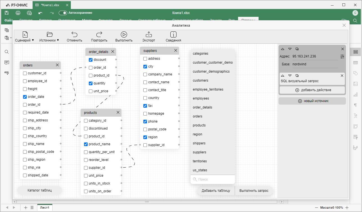Click the save icon in title toolbar

(x=7, y=13)
